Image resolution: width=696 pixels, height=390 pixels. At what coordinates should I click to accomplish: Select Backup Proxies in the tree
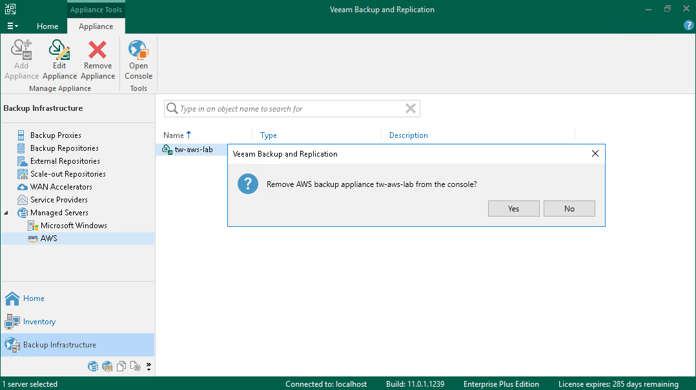[x=56, y=135]
